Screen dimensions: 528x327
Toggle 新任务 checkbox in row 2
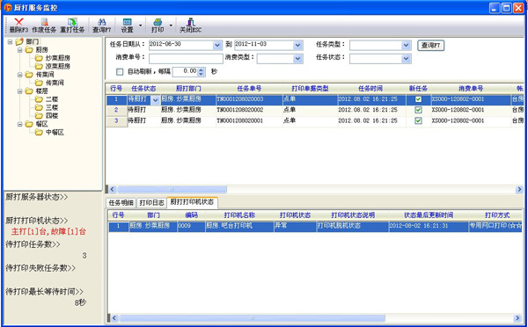click(418, 110)
